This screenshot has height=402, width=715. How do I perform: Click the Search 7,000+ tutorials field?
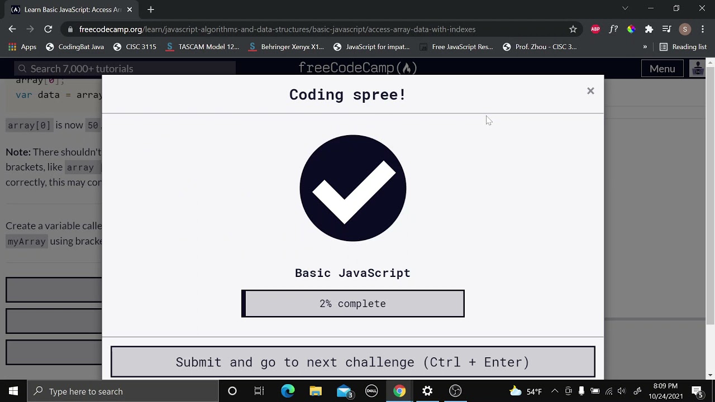125,69
